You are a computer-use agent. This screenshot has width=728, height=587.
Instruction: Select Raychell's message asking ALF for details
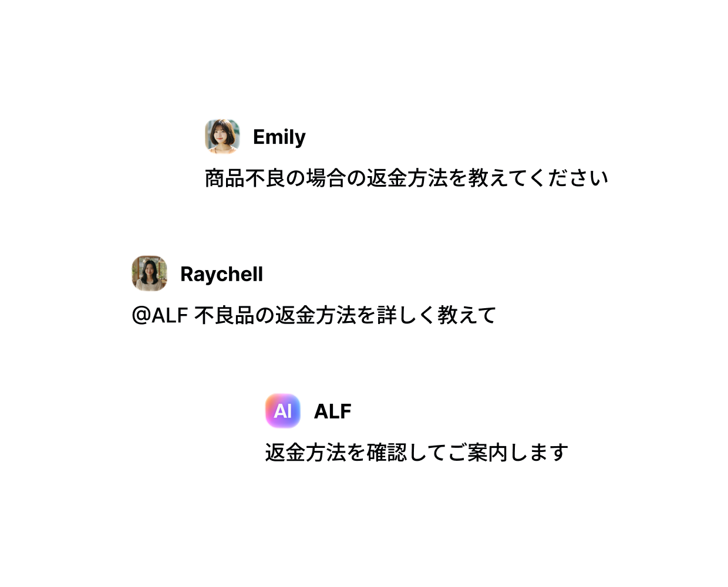(x=314, y=315)
